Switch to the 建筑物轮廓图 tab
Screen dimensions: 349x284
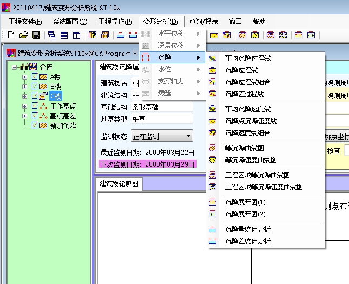(119, 184)
